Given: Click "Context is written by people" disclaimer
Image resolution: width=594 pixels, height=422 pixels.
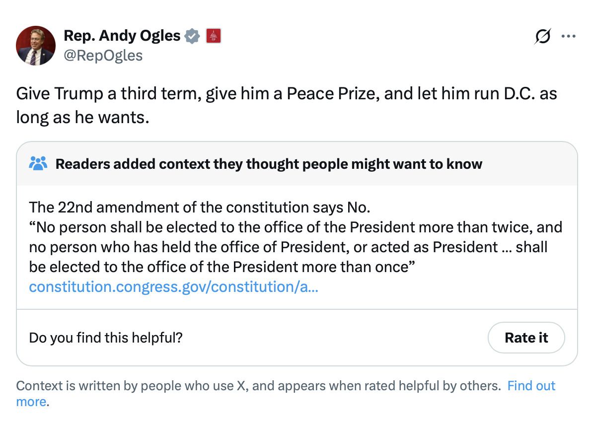Looking at the screenshot, I should tap(258, 386).
